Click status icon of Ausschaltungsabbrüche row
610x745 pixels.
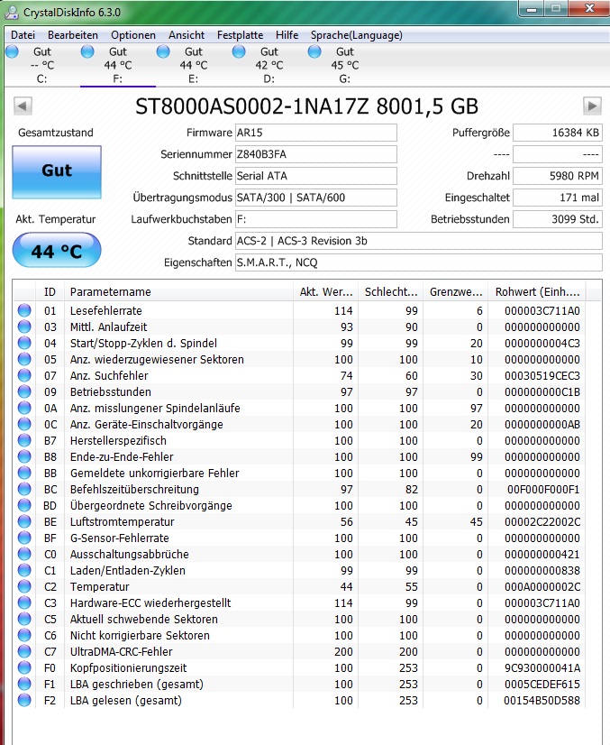pyautogui.click(x=24, y=554)
